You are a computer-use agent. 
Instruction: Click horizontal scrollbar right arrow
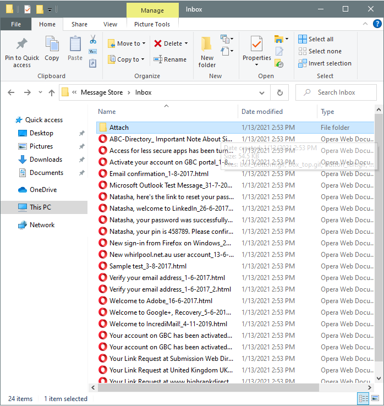370,388
